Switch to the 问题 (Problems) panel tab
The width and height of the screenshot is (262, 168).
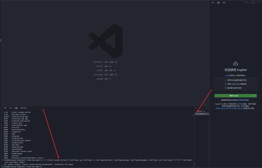tap(5, 108)
